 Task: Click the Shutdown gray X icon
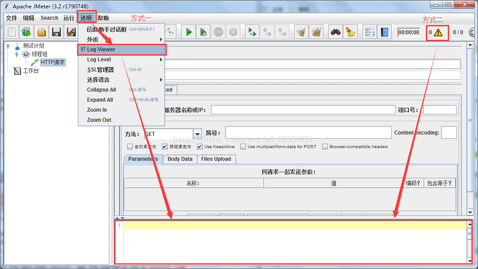click(x=233, y=32)
